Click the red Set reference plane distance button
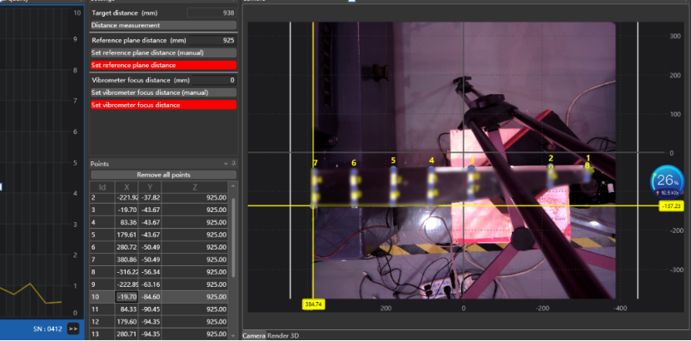The width and height of the screenshot is (691, 341). 163,65
